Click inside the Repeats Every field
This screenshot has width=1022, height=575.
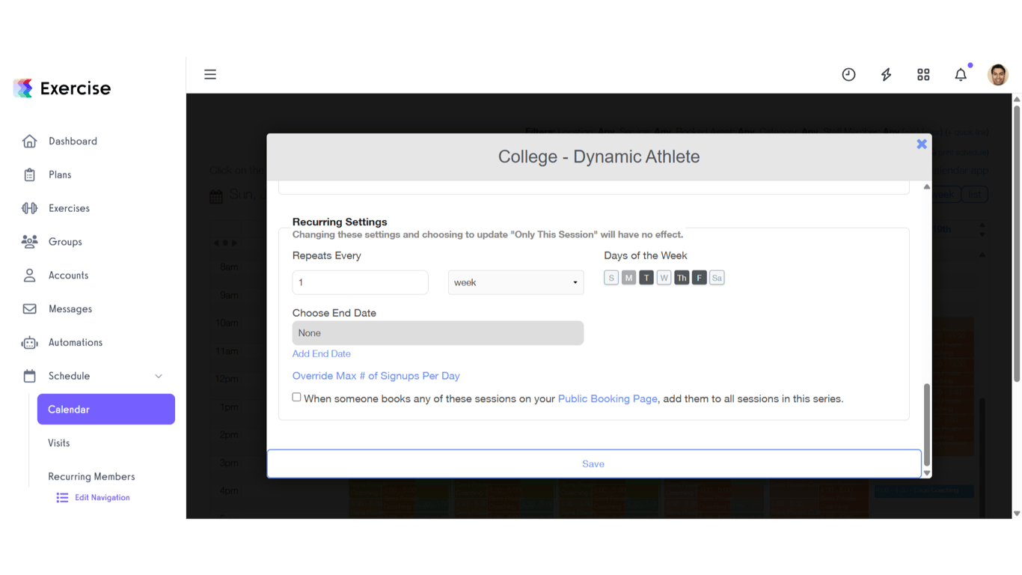tap(360, 282)
